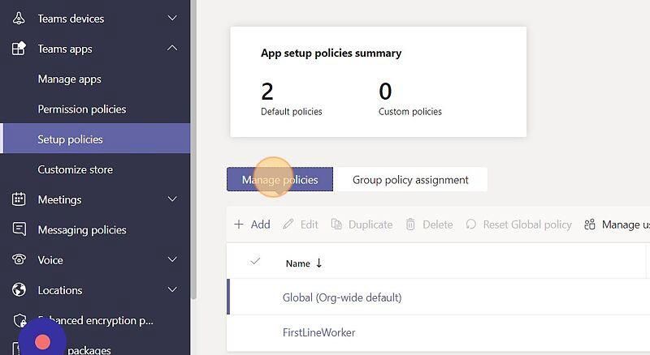Click the Messaging policies label
Screen dimensions: 650x355
point(82,229)
